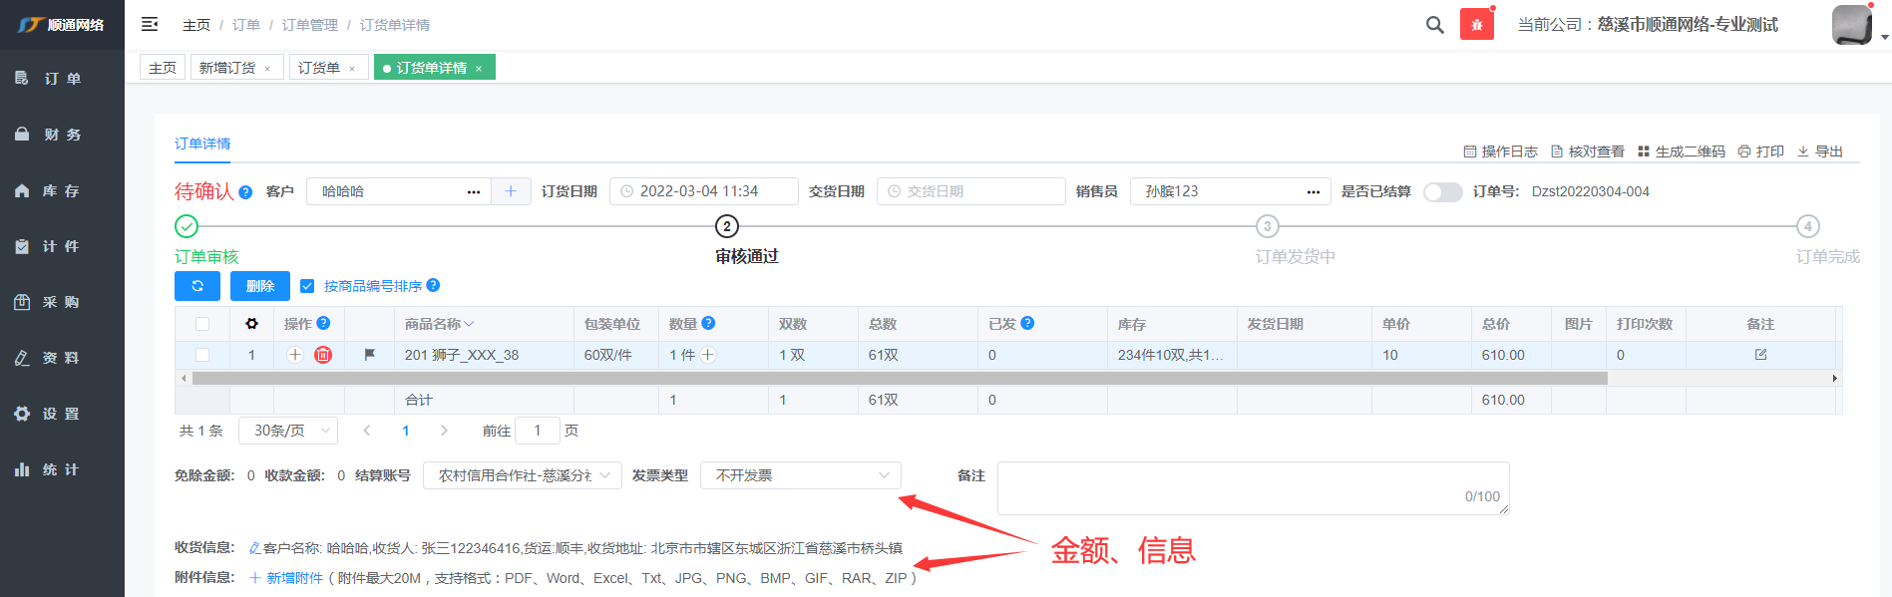Delete row 1 using red trash icon
1892x597 pixels.
click(323, 355)
